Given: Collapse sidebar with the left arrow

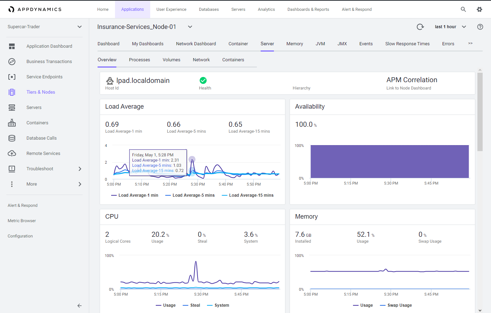Looking at the screenshot, I should pyautogui.click(x=79, y=306).
